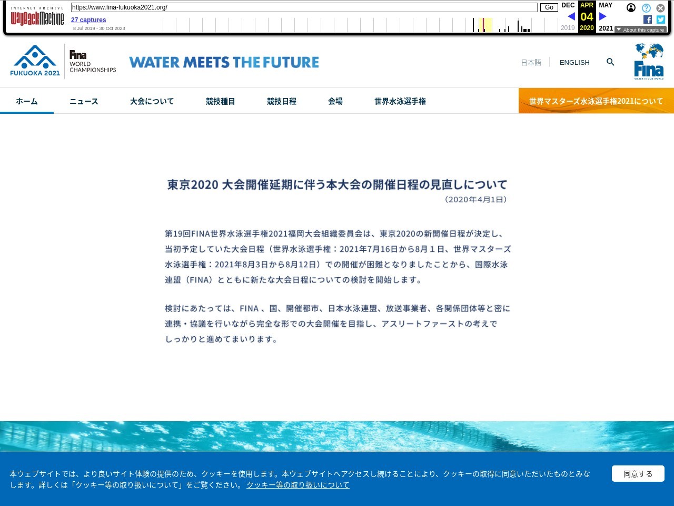Viewport: 674px width, 506px height.
Task: Expand About this capture
Action: (640, 30)
